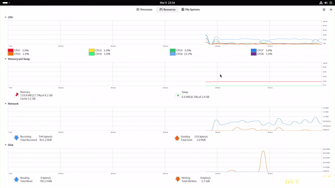Collapse the CPU section

pos(5,18)
